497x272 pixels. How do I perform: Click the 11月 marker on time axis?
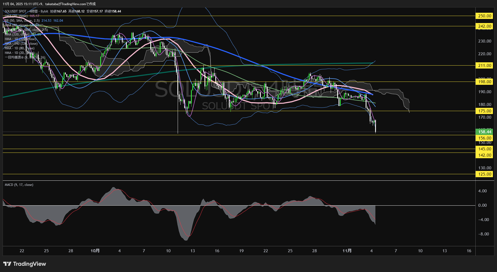click(x=347, y=251)
